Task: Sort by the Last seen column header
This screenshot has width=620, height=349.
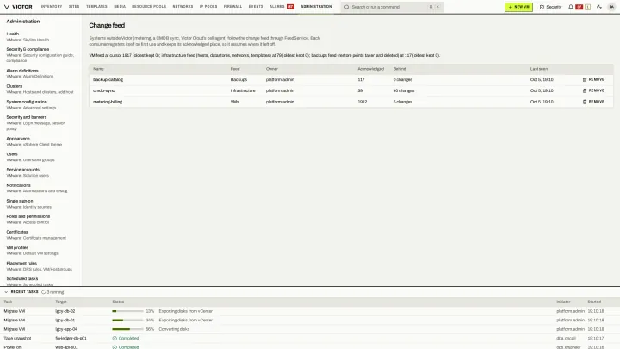Action: (x=539, y=69)
